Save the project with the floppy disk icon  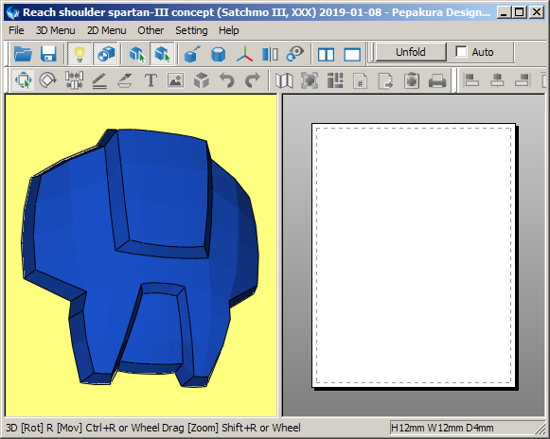[48, 54]
